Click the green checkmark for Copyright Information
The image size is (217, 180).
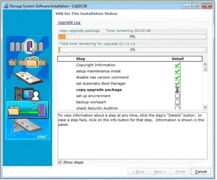pyautogui.click(x=177, y=65)
